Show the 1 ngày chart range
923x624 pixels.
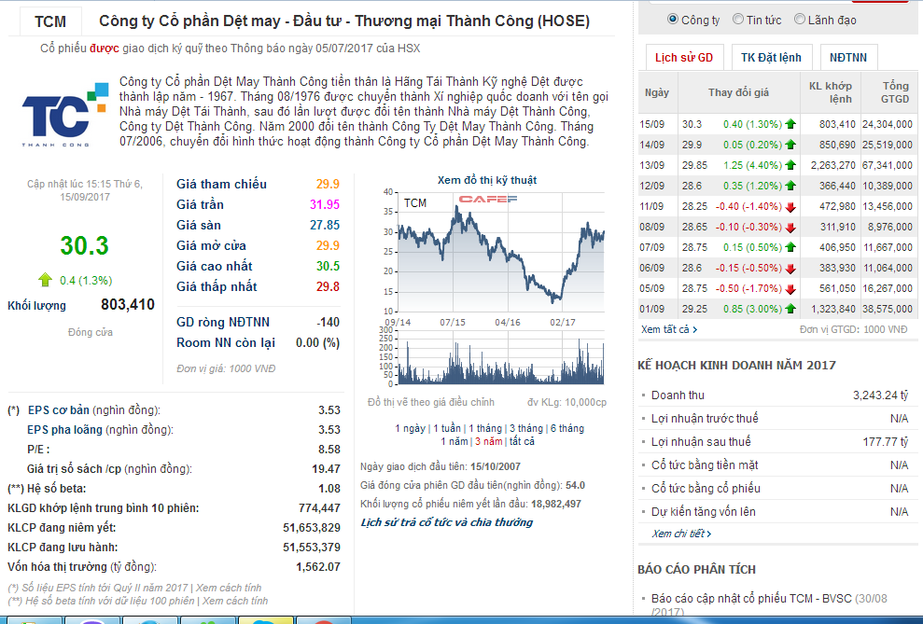pyautogui.click(x=410, y=428)
